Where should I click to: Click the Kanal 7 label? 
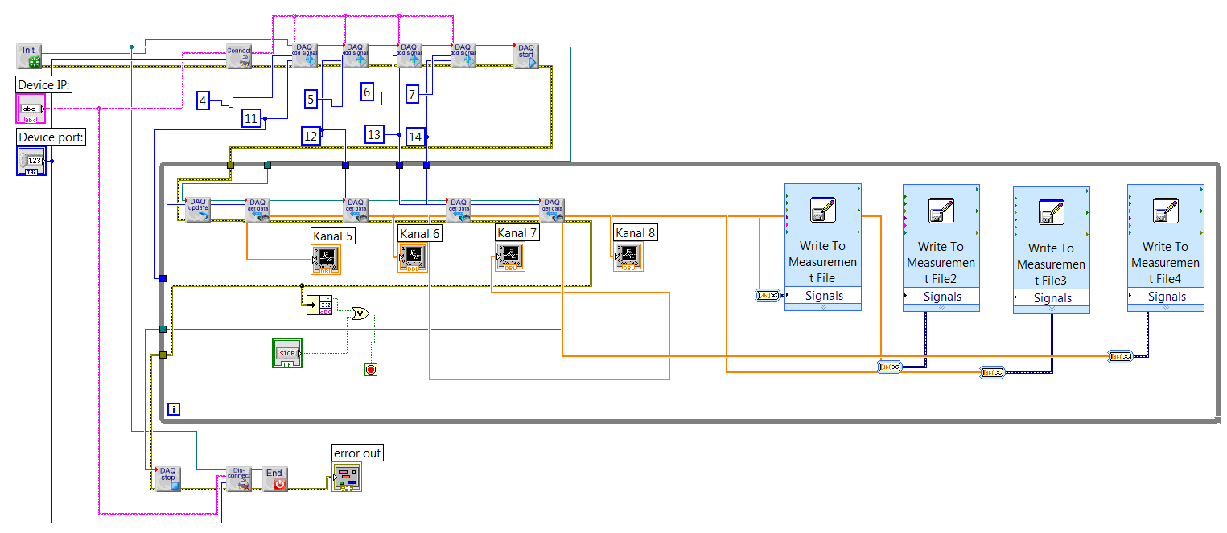[x=518, y=233]
